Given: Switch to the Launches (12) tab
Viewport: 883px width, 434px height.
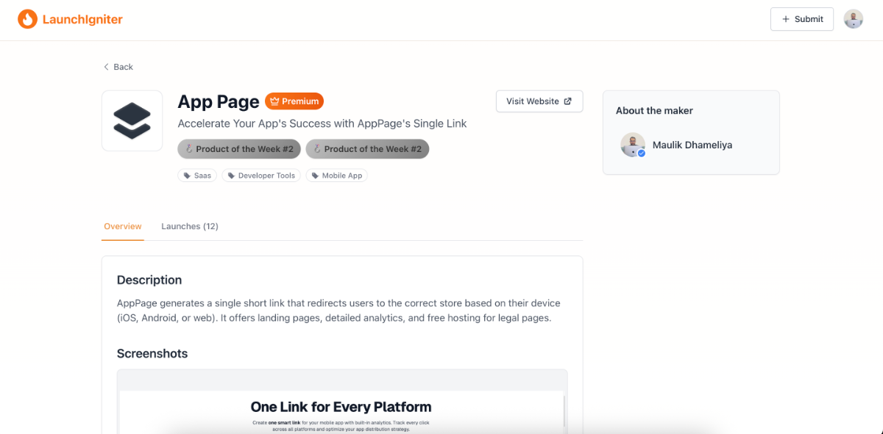Looking at the screenshot, I should [x=190, y=226].
